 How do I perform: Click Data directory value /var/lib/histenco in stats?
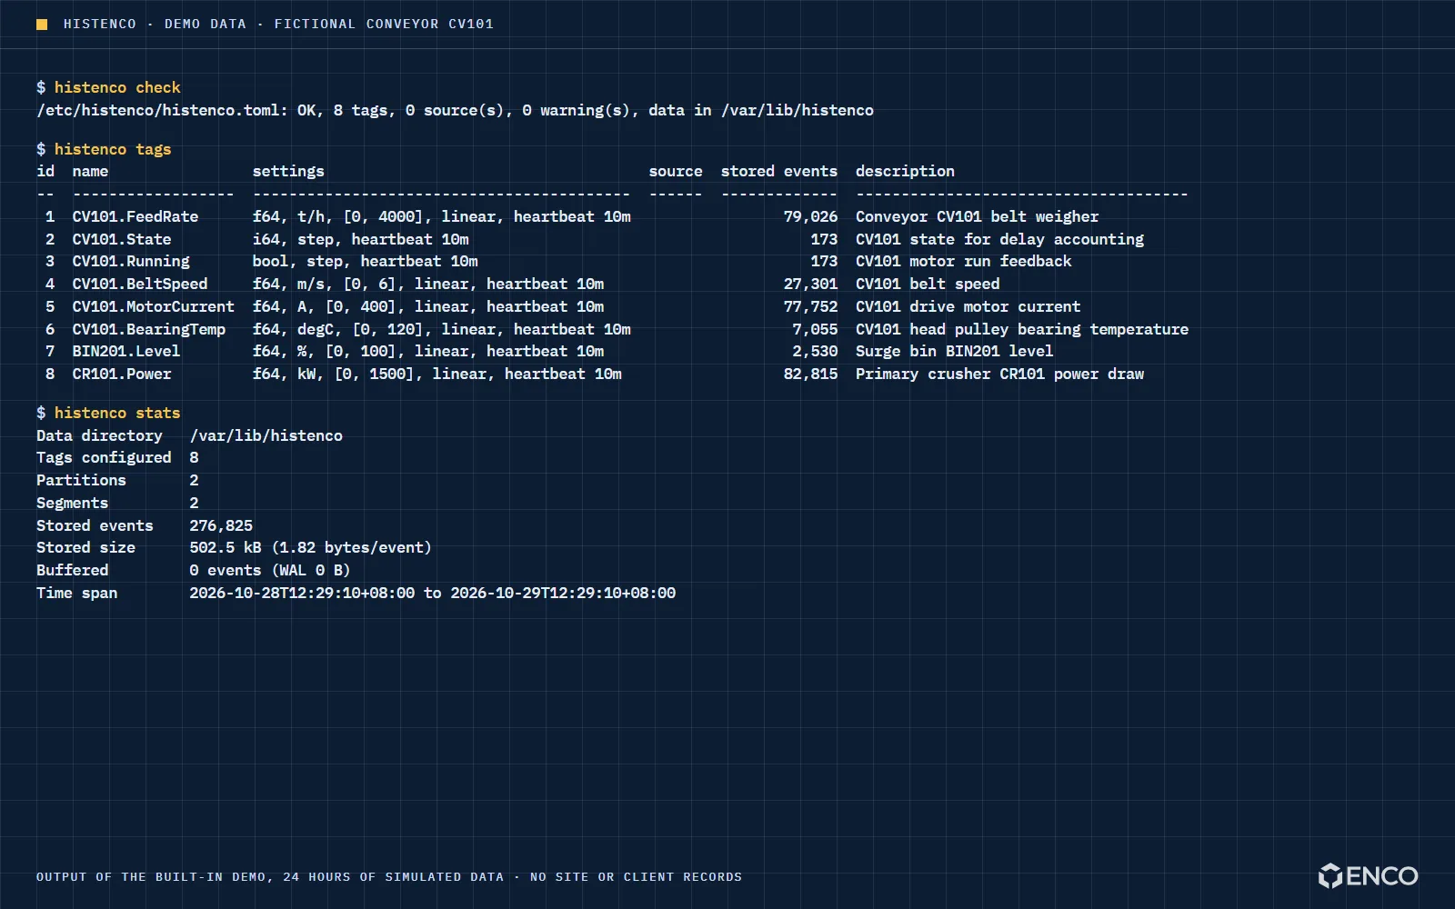click(266, 435)
